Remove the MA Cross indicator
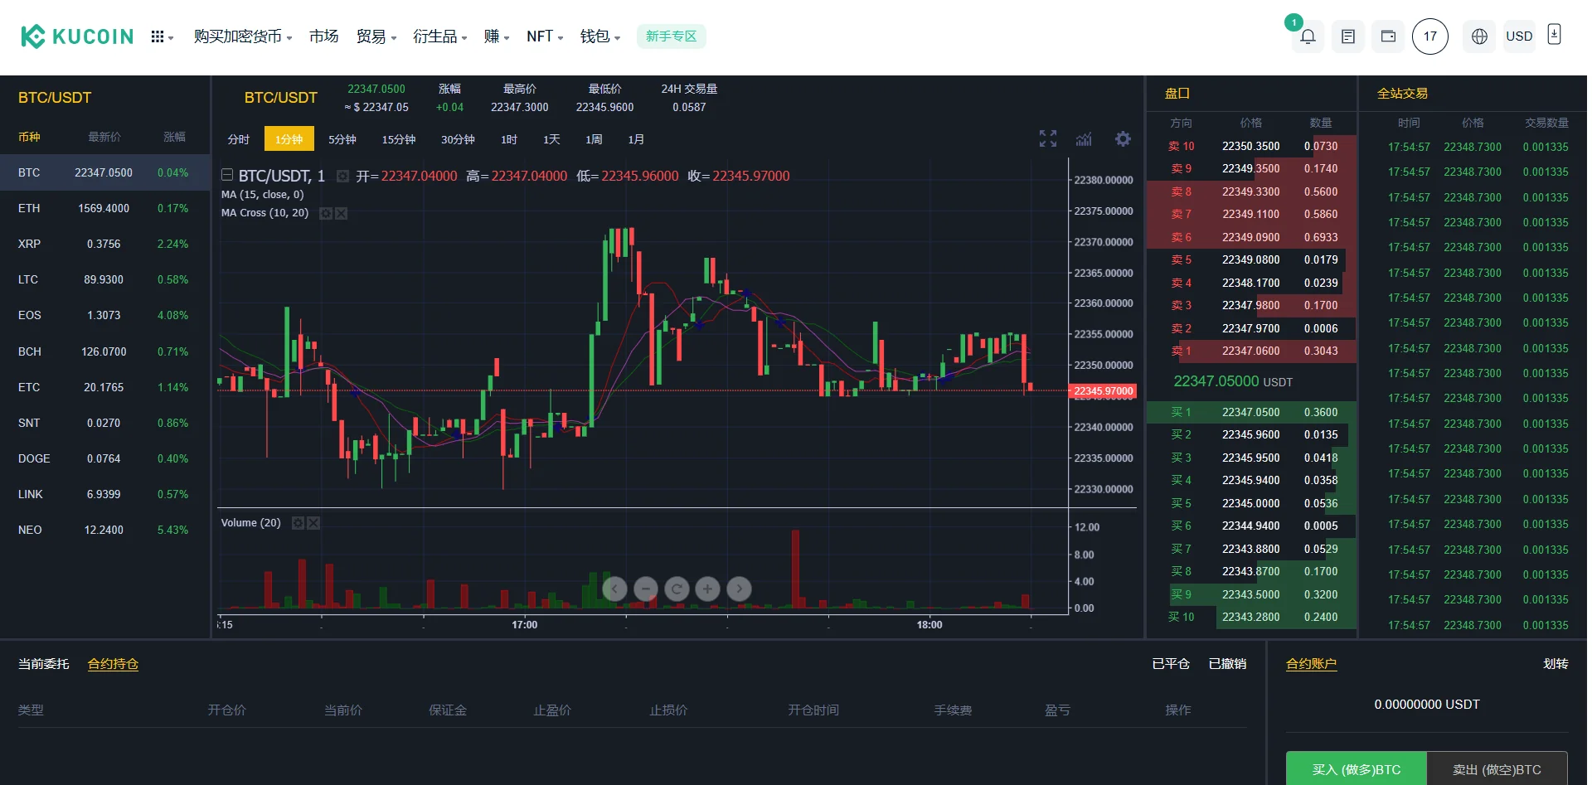The image size is (1592, 785). [x=342, y=213]
